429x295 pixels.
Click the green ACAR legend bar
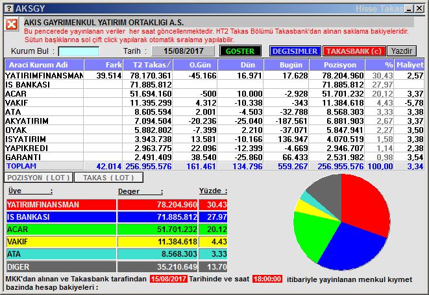[x=61, y=230]
